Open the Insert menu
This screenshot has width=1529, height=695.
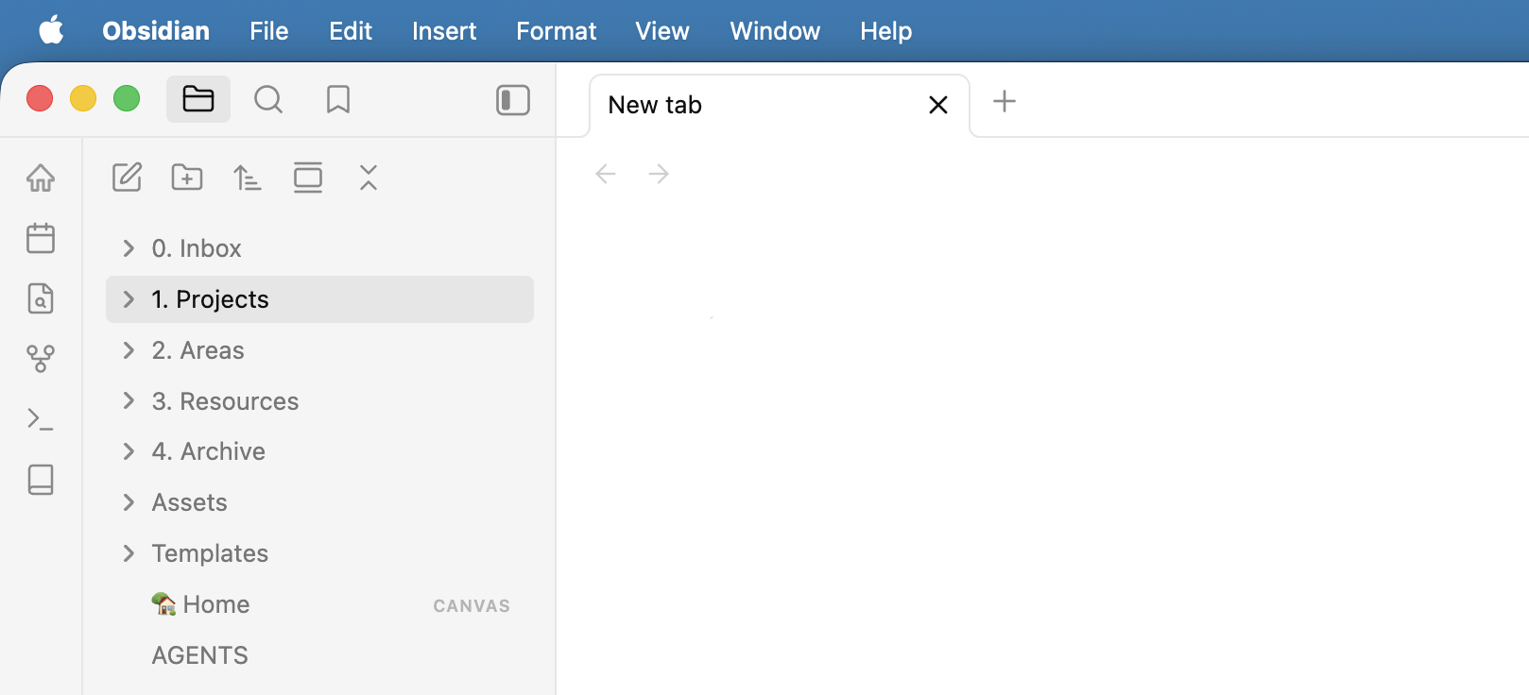tap(444, 31)
